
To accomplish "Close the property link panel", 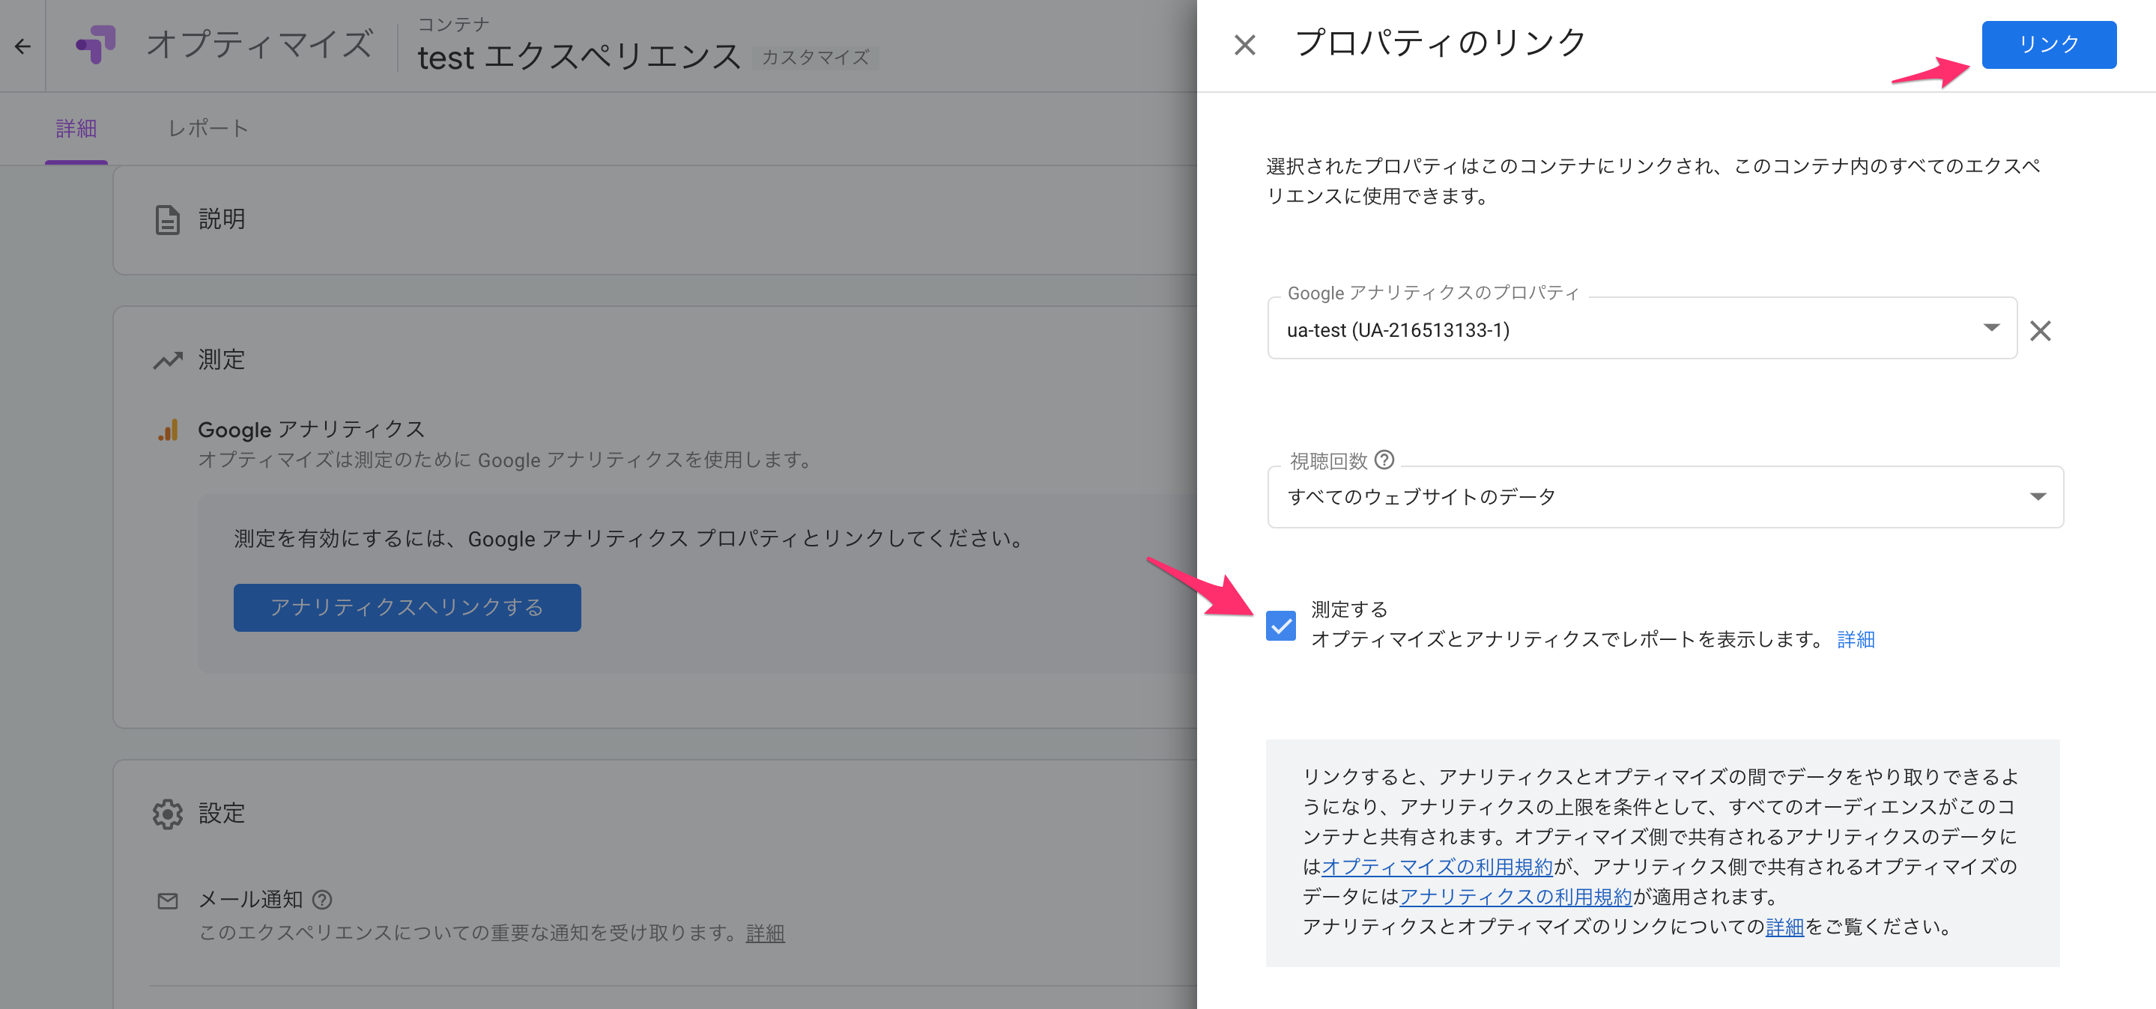I will click(x=1244, y=44).
